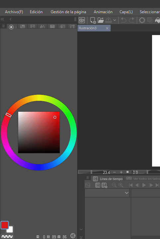The image size is (160, 239).
Task: Click saturation value 89
Action: (x=54, y=237)
